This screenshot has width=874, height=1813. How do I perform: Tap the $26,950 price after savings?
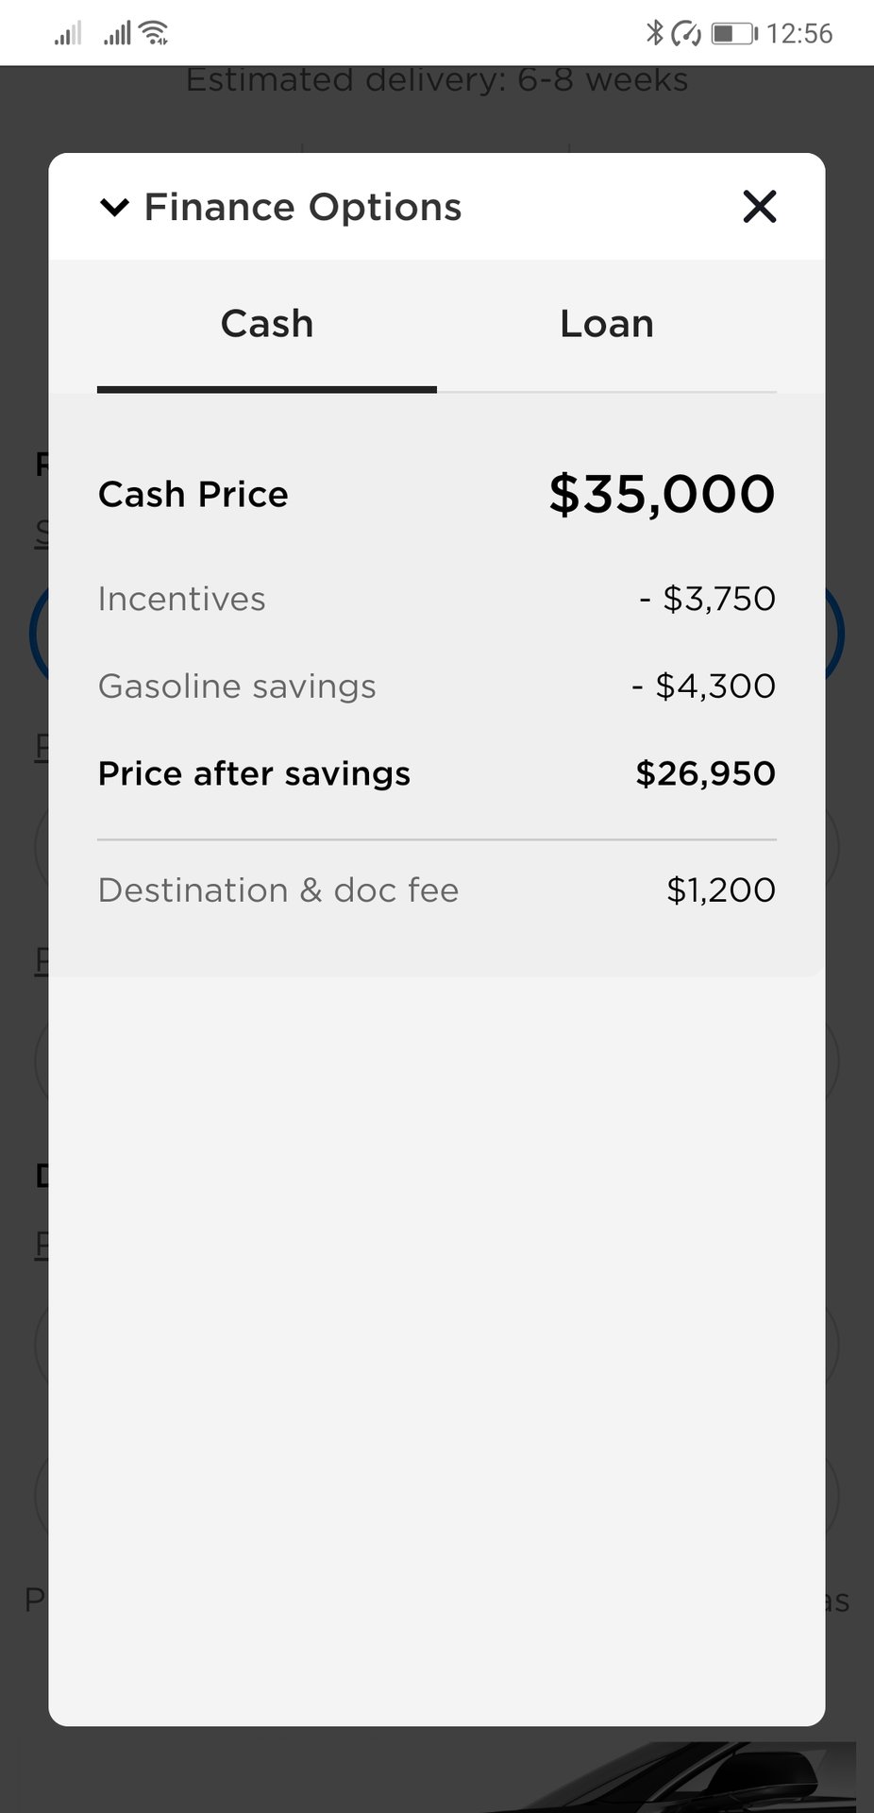705,773
